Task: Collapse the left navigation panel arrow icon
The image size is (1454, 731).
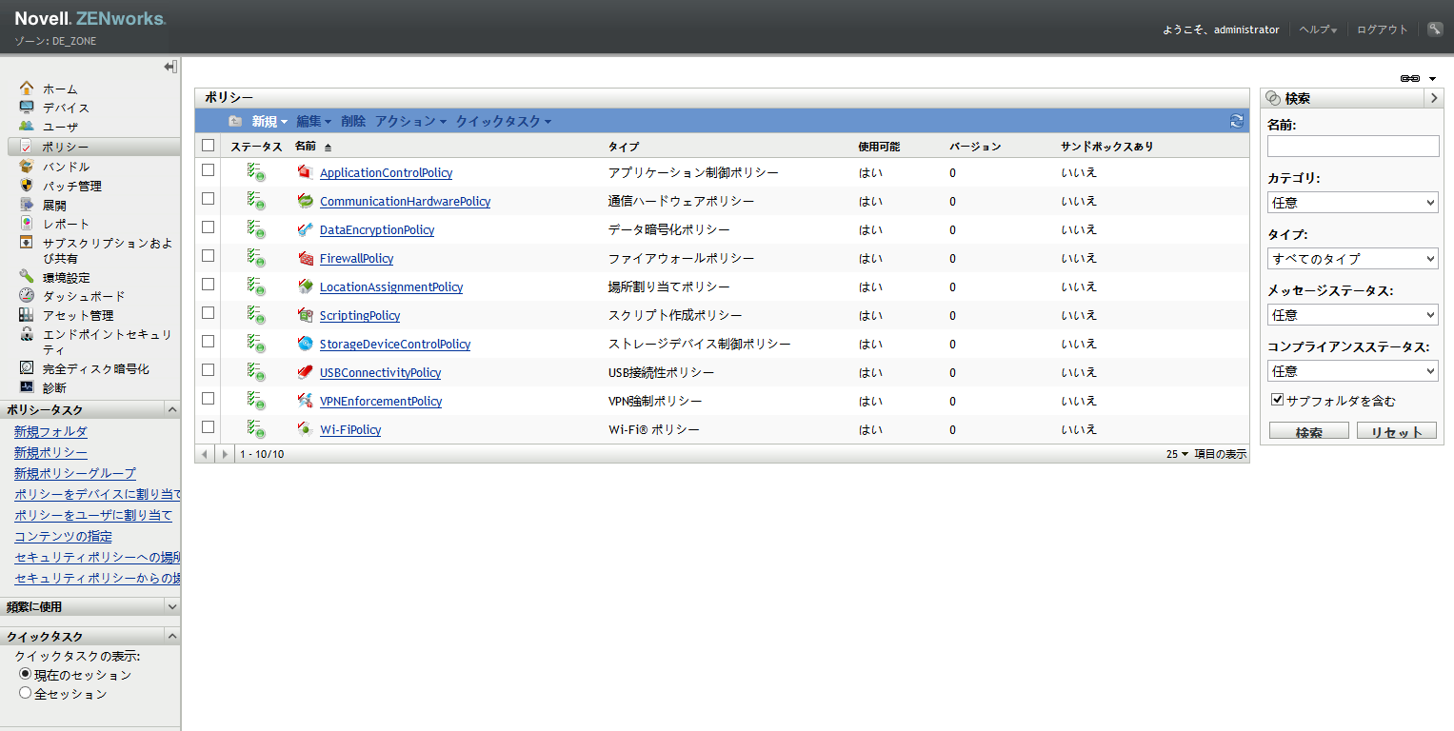Action: (170, 67)
